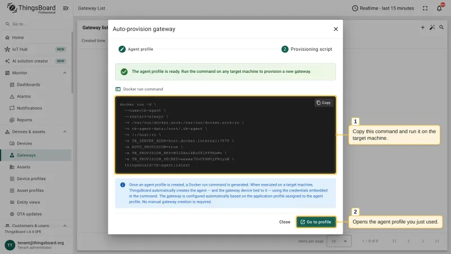Click the ThingsBoard v.4.4.0PE version text
The image size is (451, 254).
click(23, 232)
